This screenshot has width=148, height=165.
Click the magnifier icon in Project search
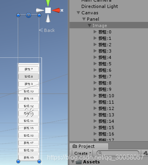point(100,153)
